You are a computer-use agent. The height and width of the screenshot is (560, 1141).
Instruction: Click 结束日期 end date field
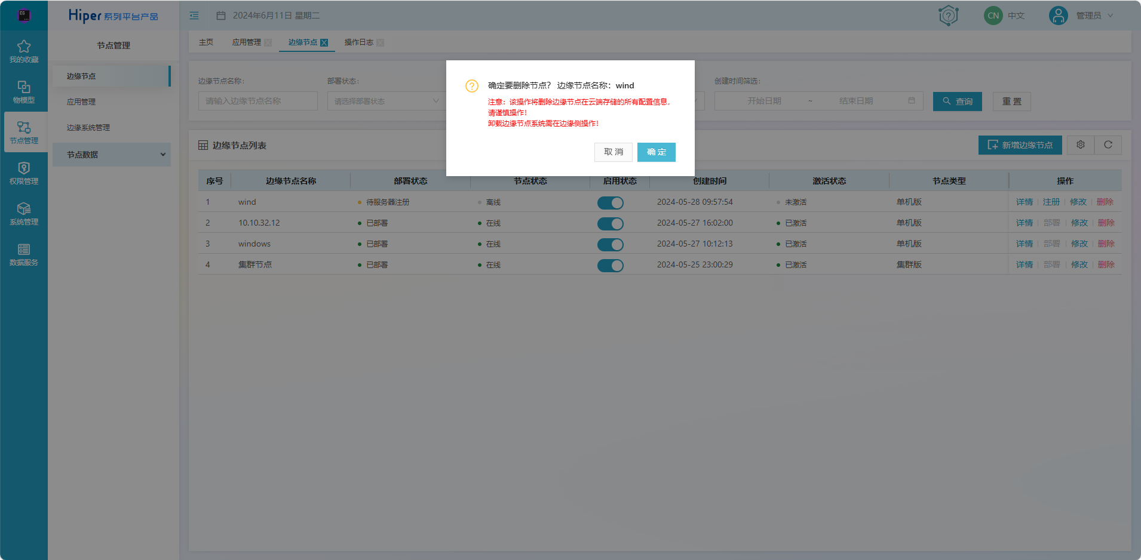click(856, 101)
